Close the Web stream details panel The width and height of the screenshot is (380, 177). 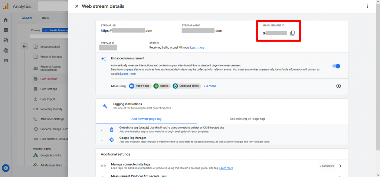click(x=77, y=6)
